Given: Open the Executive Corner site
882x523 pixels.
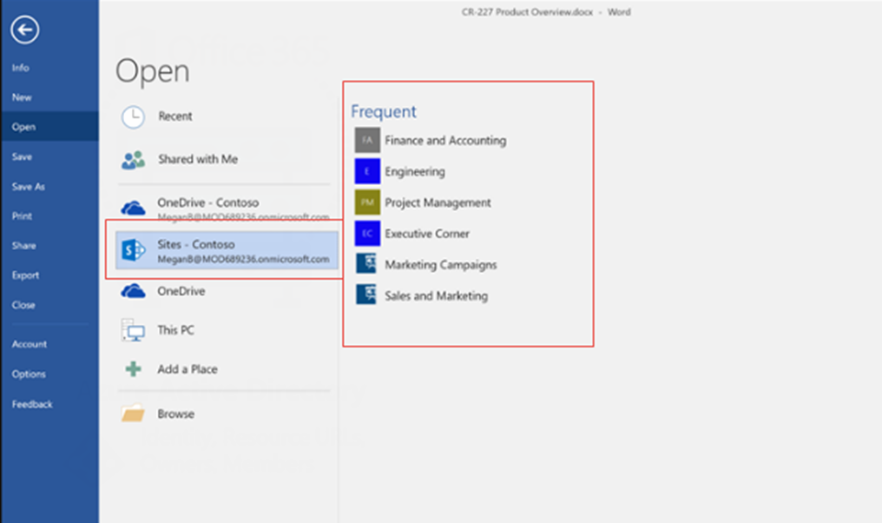Looking at the screenshot, I should click(427, 233).
